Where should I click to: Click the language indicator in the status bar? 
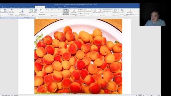(16, 95)
